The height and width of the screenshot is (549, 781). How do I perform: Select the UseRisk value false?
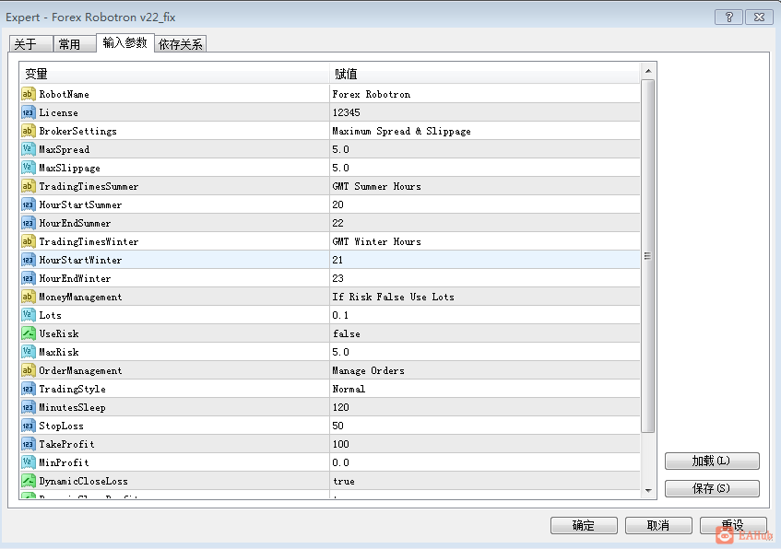[x=346, y=334]
